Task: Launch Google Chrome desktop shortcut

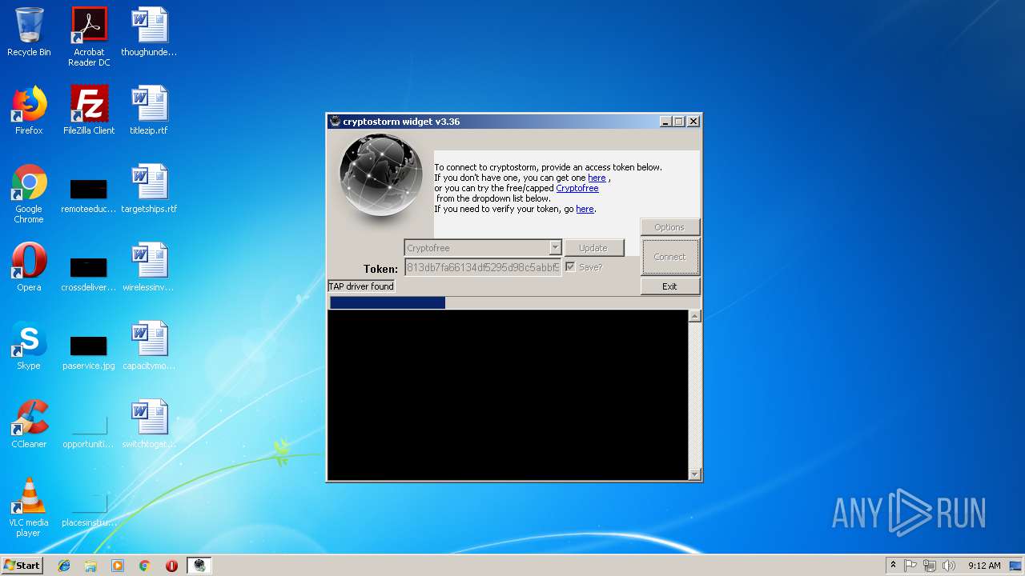Action: (x=29, y=194)
